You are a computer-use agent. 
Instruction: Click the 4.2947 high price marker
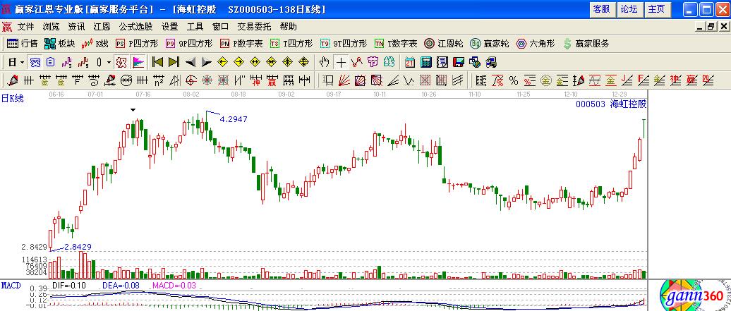[x=234, y=119]
